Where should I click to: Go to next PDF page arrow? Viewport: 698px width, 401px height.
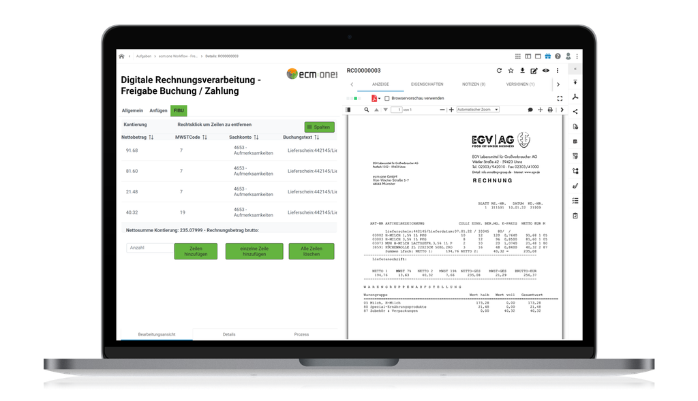386,110
